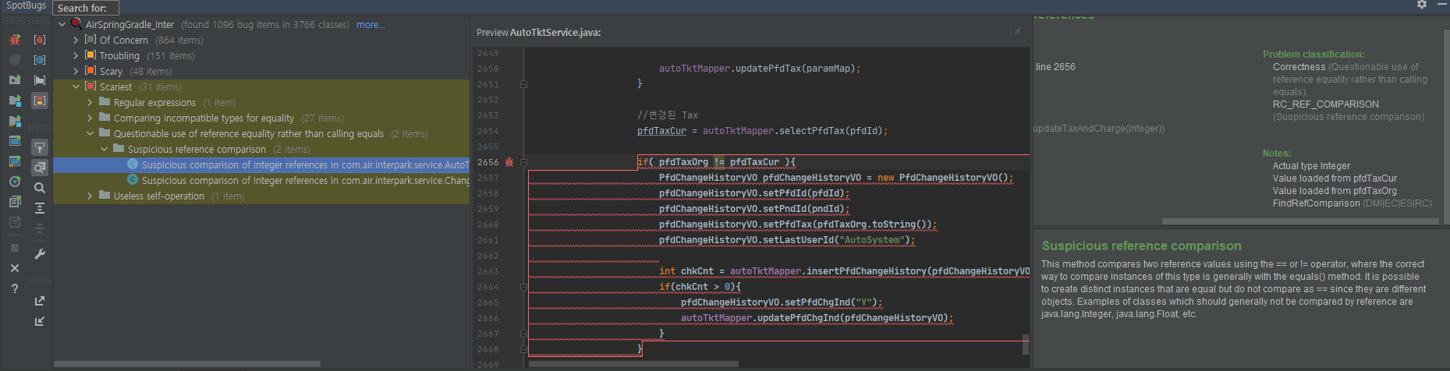This screenshot has width=1450, height=371.
Task: Select the Regular expressions row
Action: 261,102
